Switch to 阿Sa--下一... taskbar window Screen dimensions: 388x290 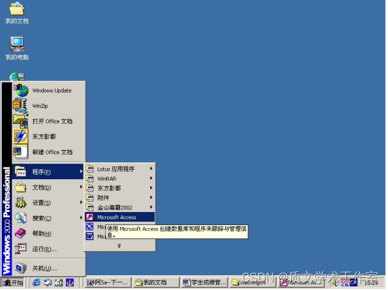click(108, 282)
